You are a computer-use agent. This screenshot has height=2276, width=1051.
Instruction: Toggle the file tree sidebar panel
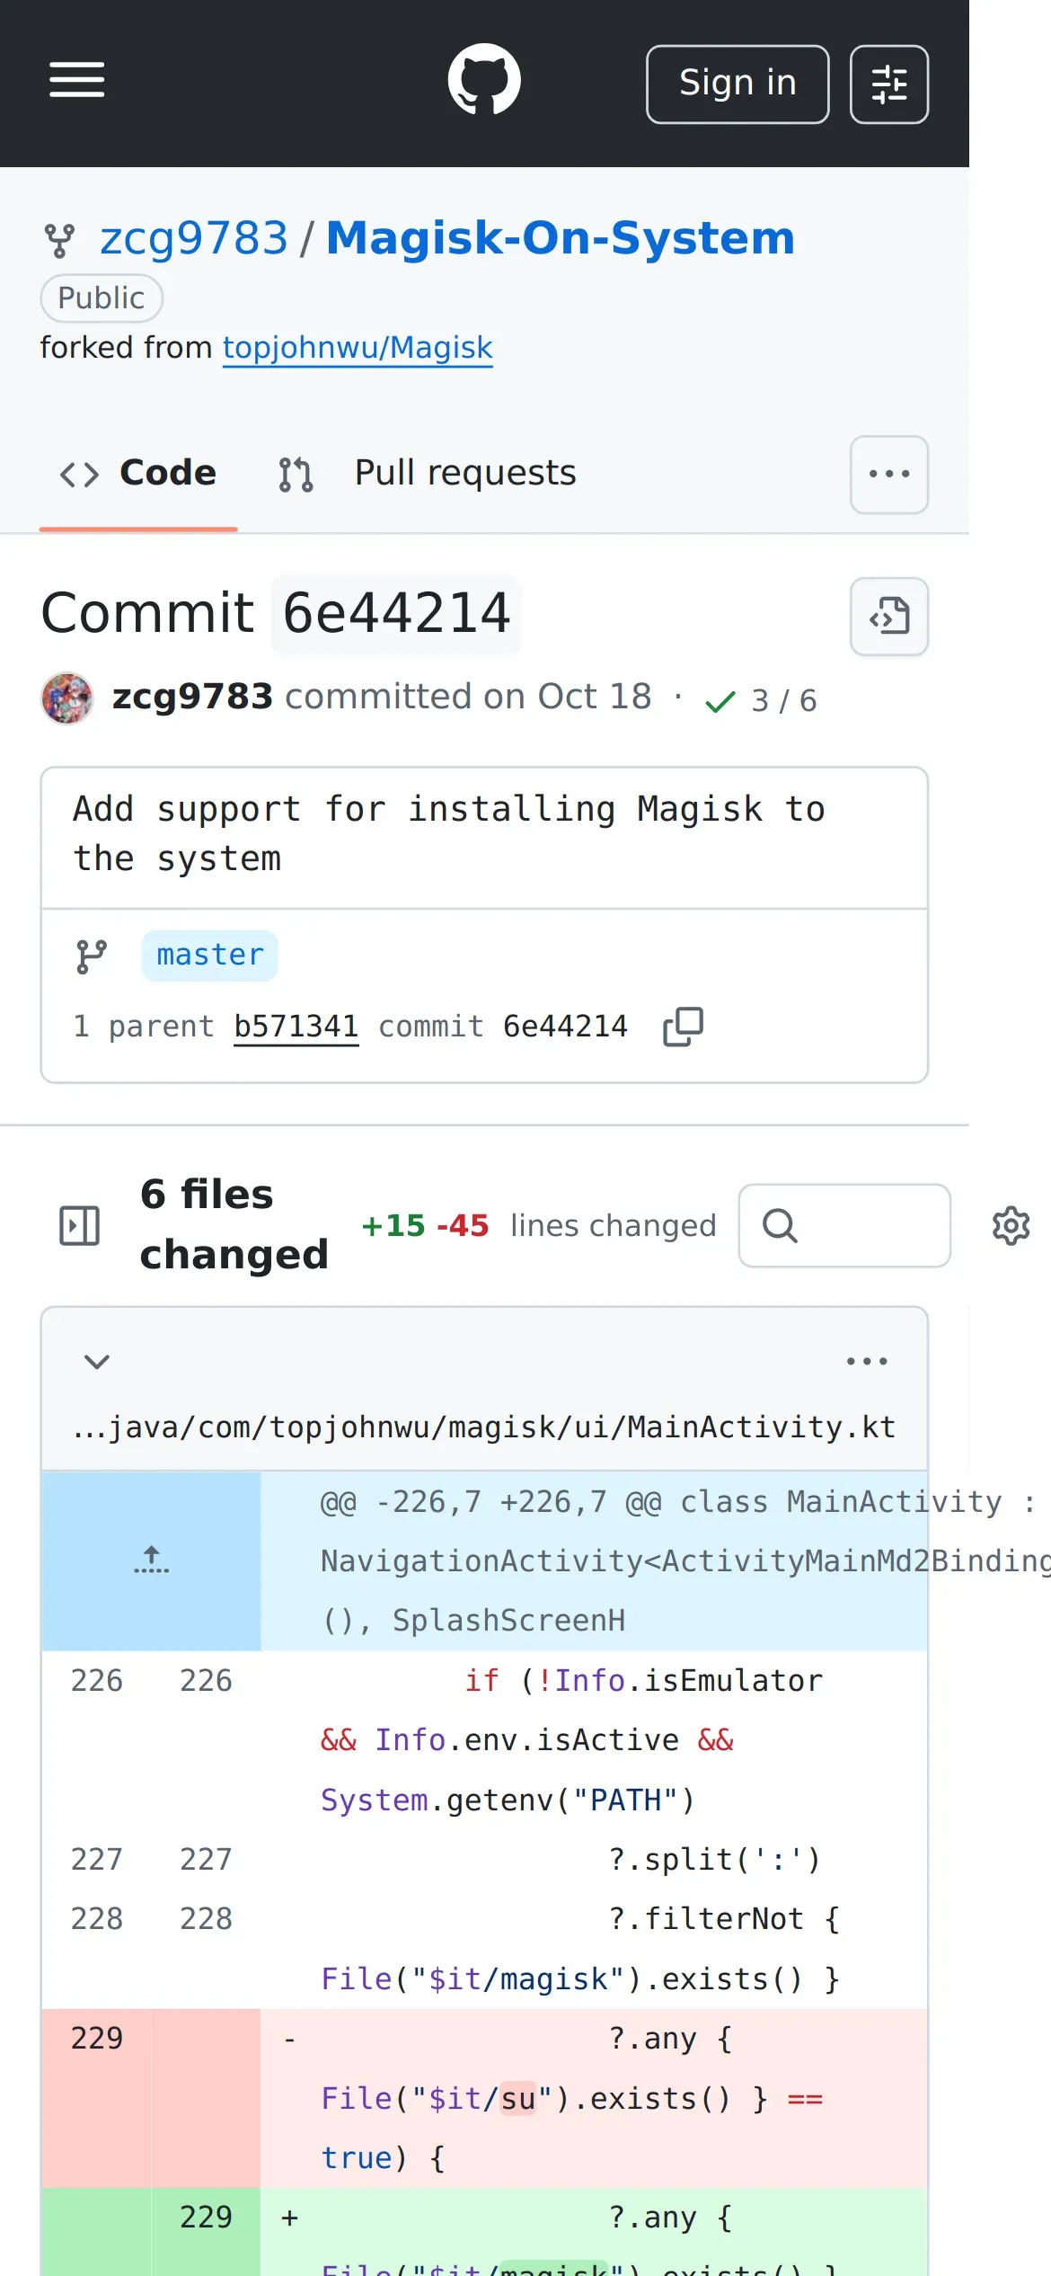pyautogui.click(x=79, y=1225)
